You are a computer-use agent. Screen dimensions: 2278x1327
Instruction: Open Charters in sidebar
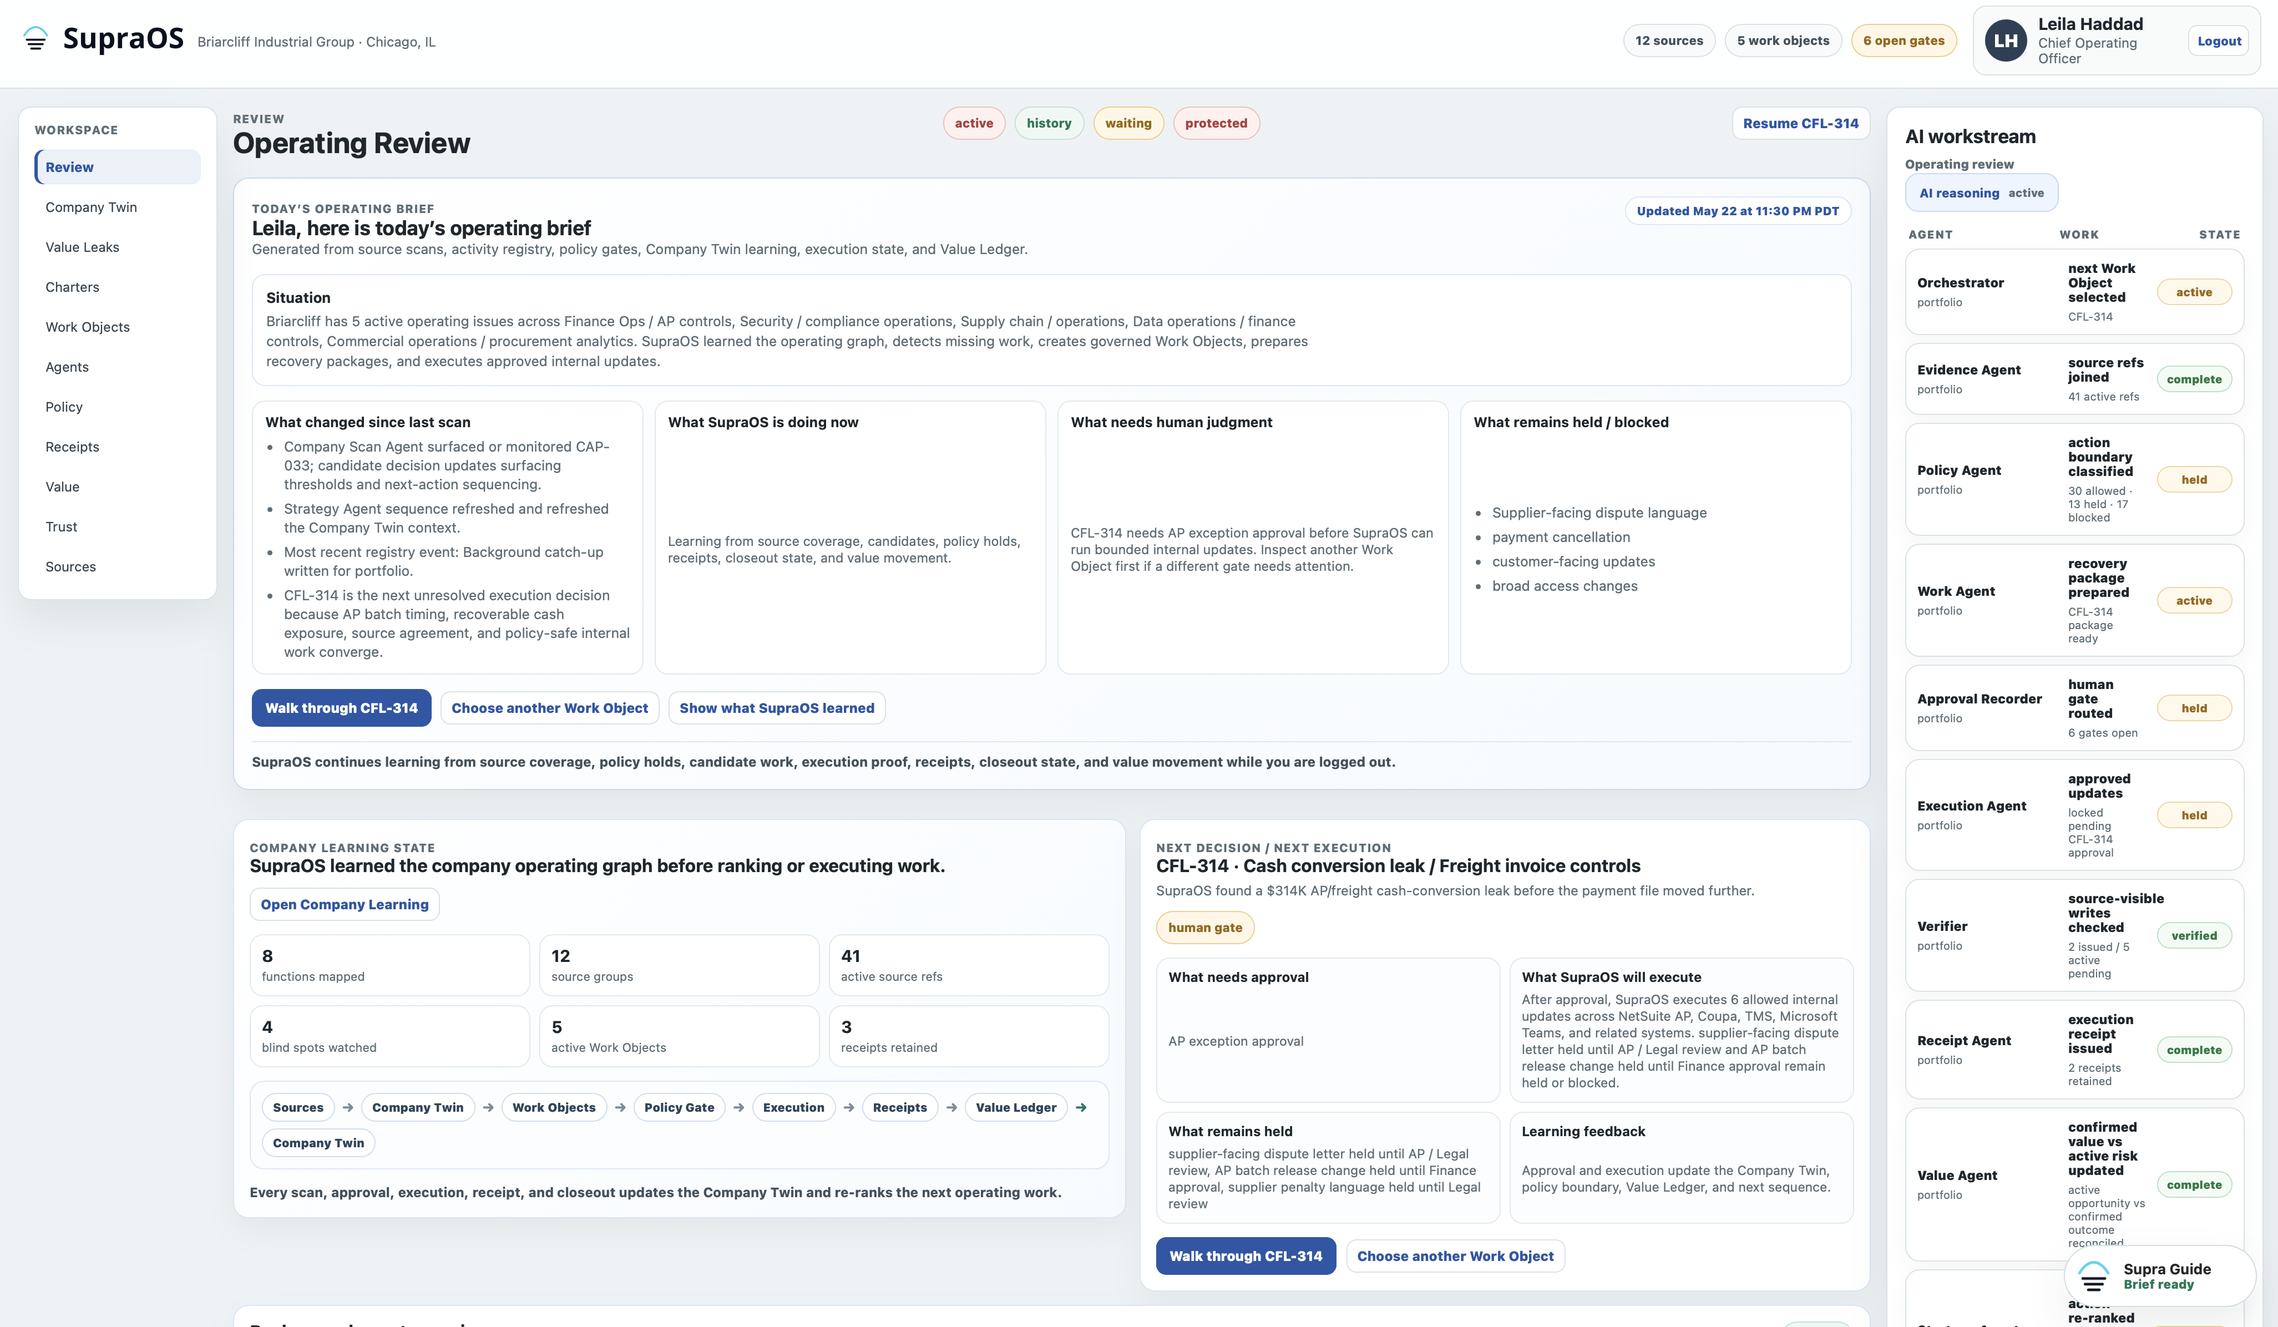[118, 287]
